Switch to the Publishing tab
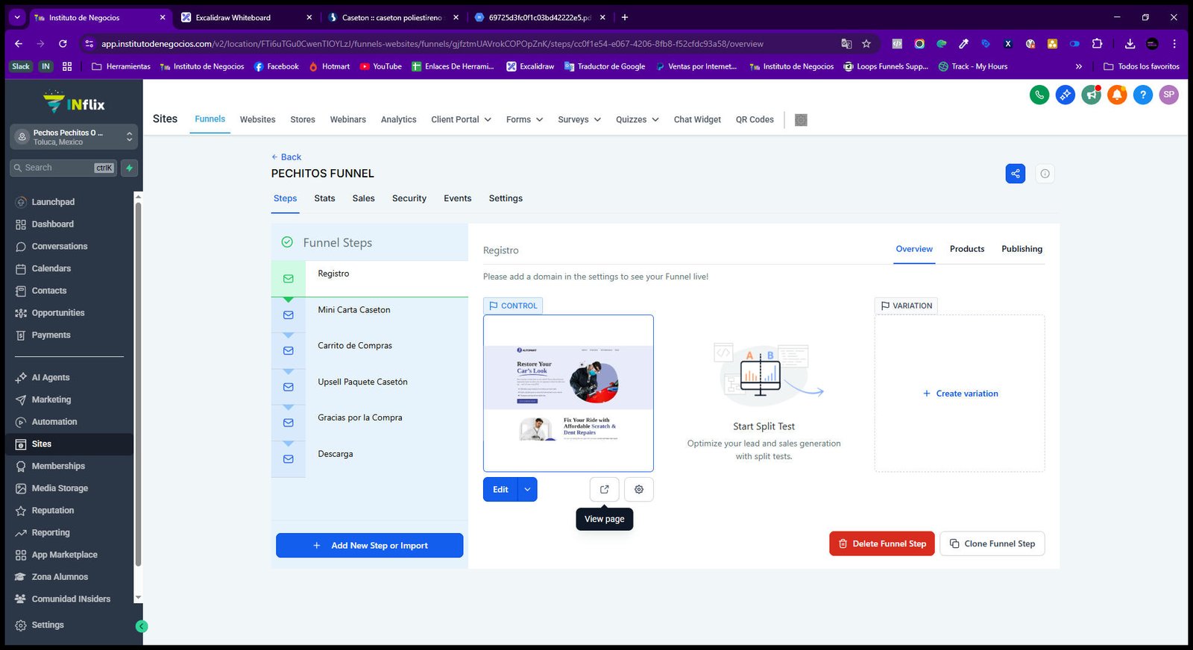Viewport: 1193px width, 650px height. point(1022,249)
